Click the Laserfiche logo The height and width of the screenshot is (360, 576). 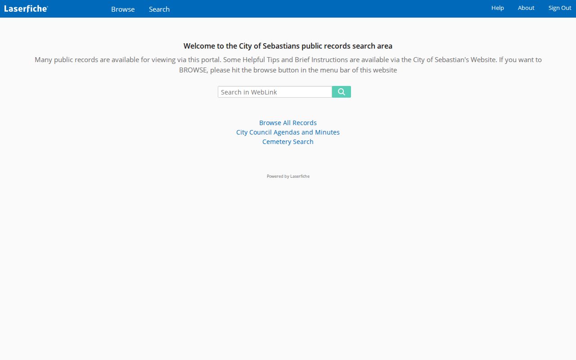[26, 9]
